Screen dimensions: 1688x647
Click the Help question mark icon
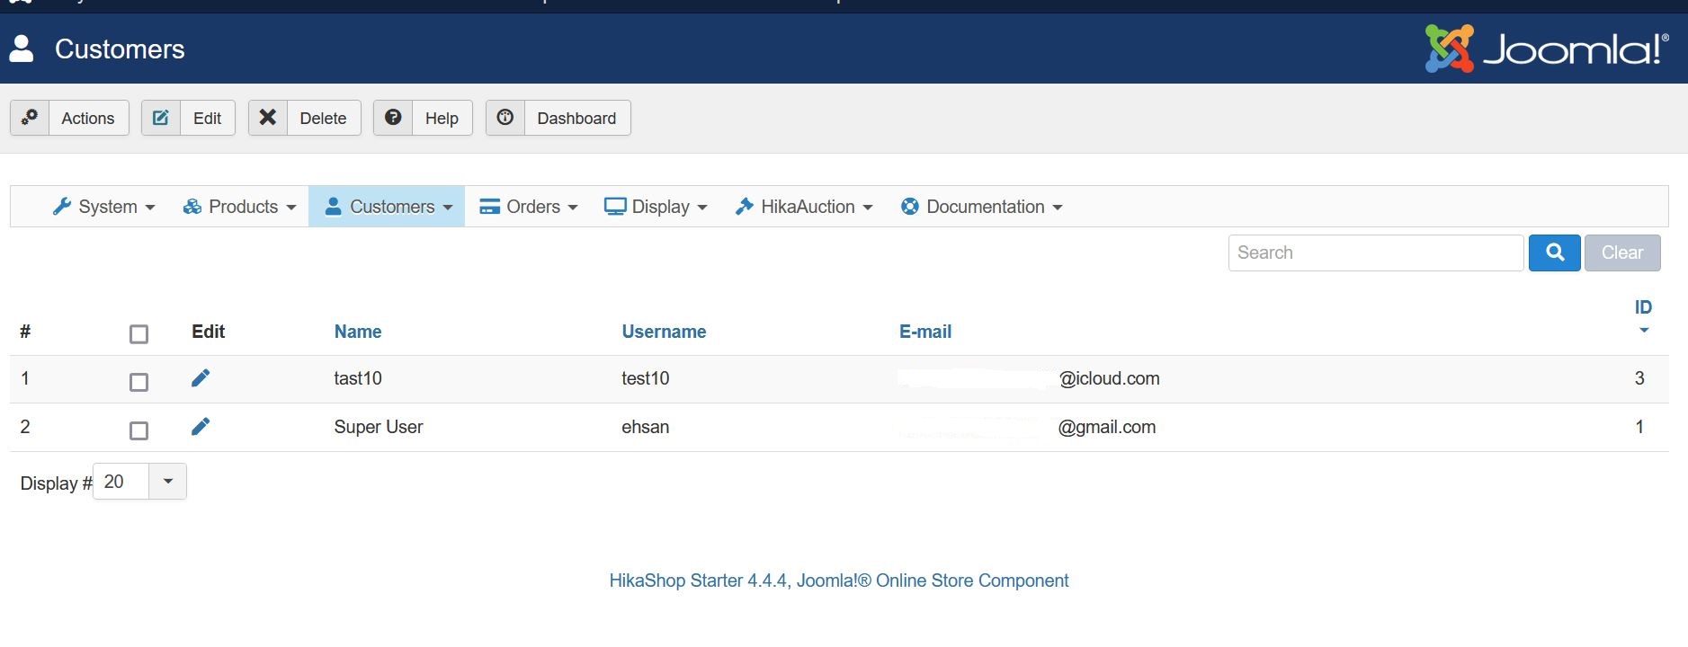pyautogui.click(x=393, y=118)
